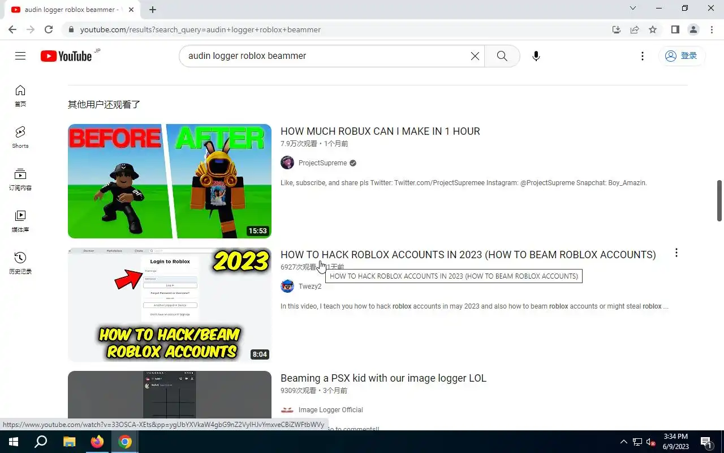The image size is (724, 453).
Task: Open a new browser tab
Action: click(x=153, y=10)
